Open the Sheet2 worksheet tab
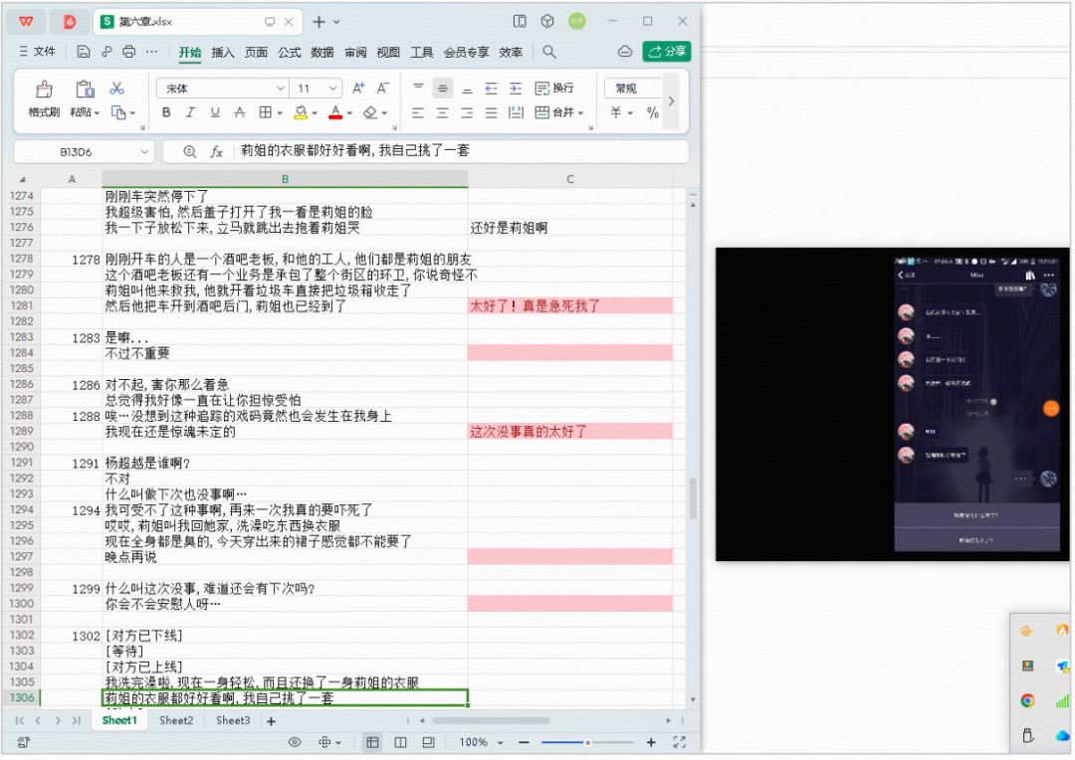This screenshot has width=1075, height=760. pos(176,720)
